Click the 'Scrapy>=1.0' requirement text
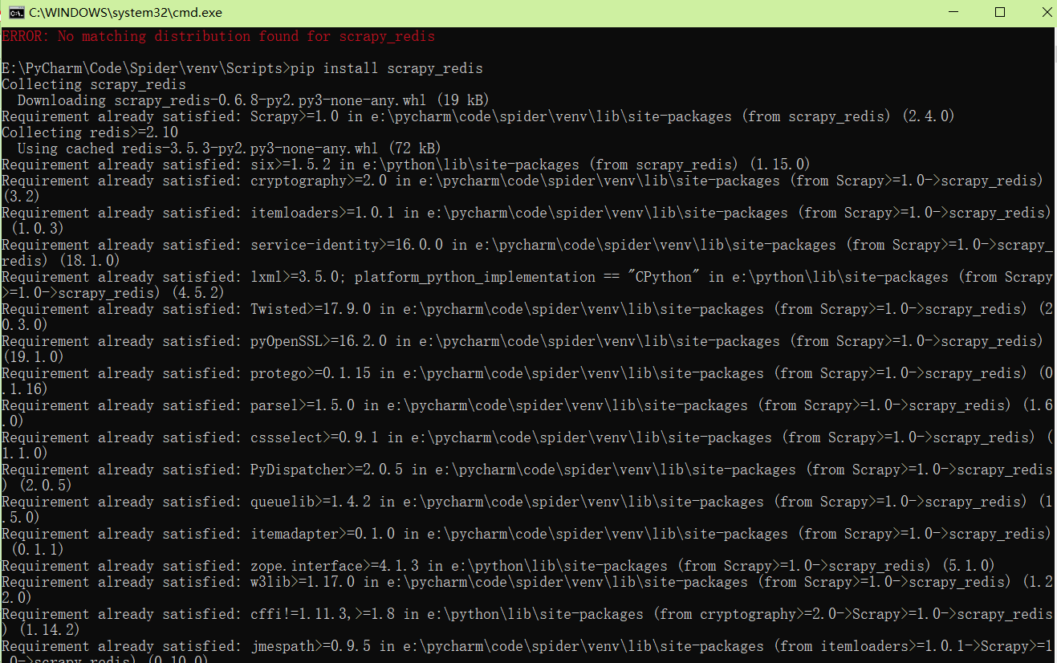Screen dimensions: 1057x663 [295, 116]
